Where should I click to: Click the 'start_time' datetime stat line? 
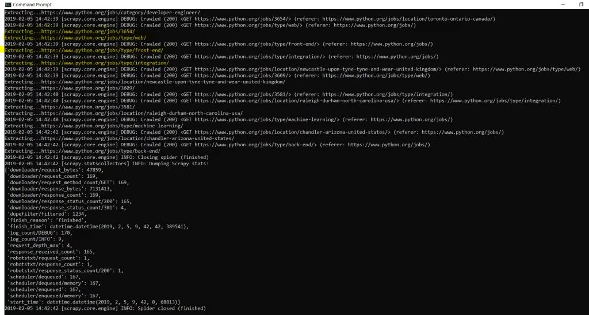94,302
